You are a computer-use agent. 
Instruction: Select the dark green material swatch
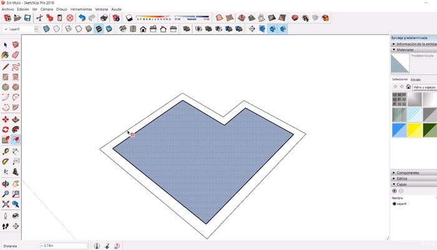430,130
